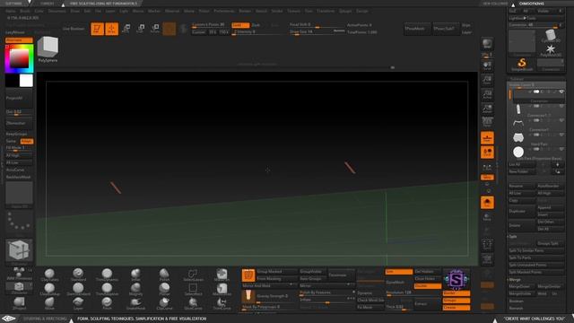Screen dimensions: 574x323
Task: Open the Preferences menu
Action: 223,11
